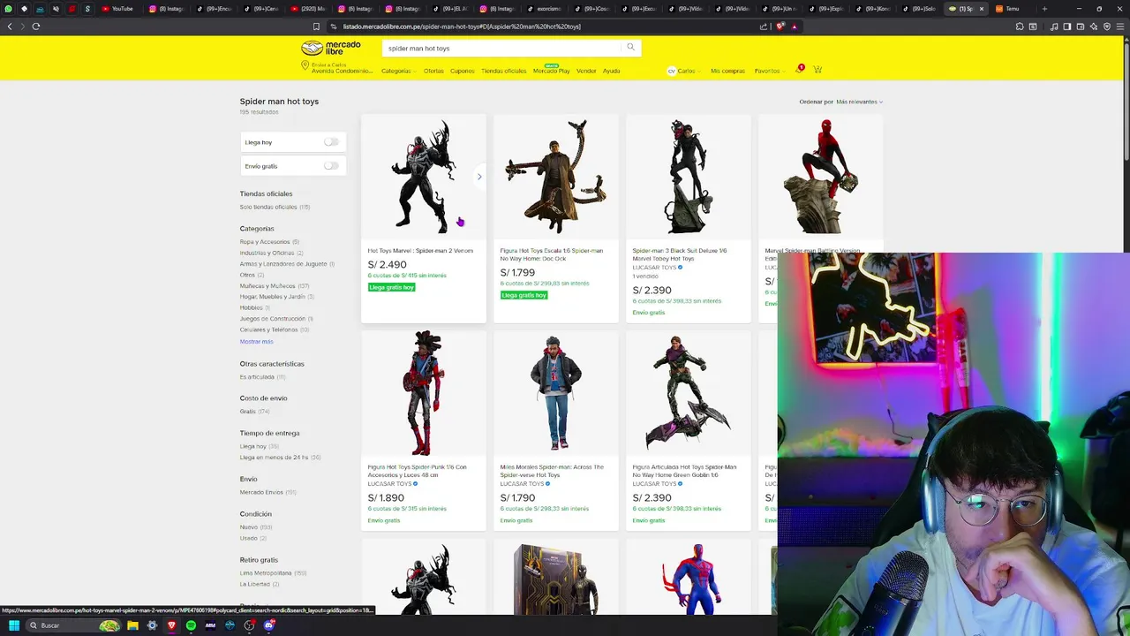This screenshot has height=636, width=1130.
Task: Click the search magnifier icon
Action: click(x=630, y=48)
